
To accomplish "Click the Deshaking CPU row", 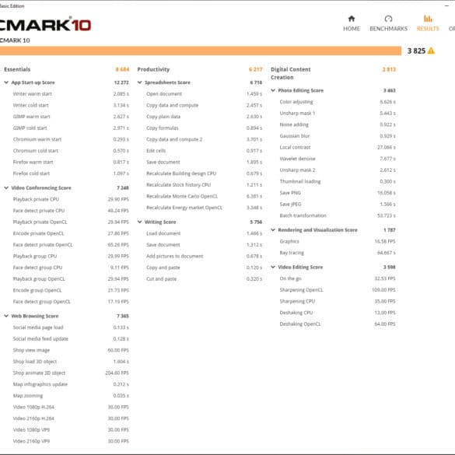I will tap(338, 313).
